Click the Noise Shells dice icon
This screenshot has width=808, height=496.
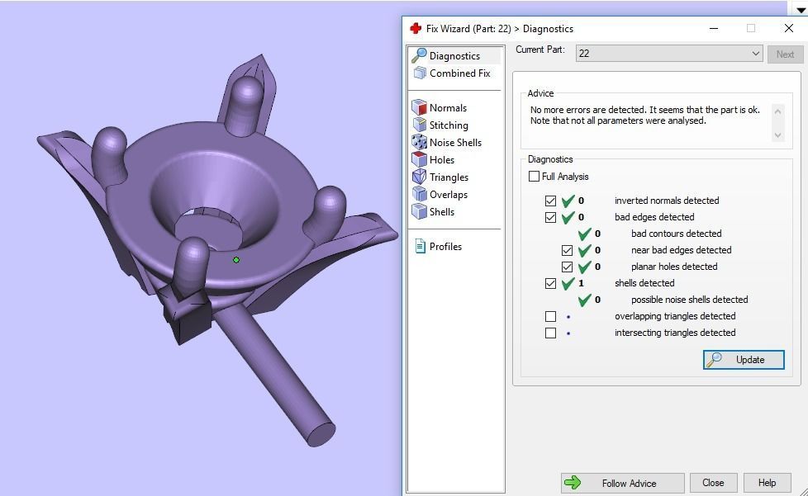(419, 142)
